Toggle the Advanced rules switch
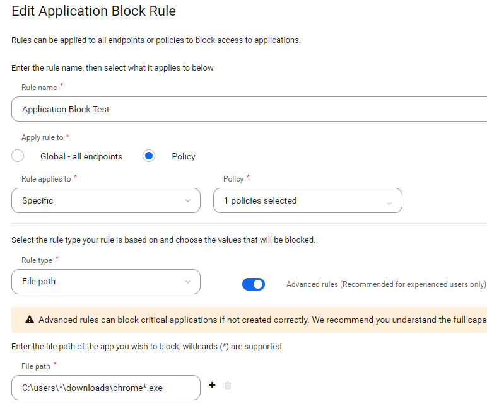This screenshot has height=404, width=487. point(254,284)
